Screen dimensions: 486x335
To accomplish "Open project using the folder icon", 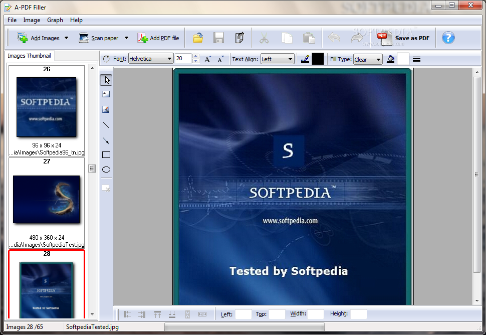I will pos(198,38).
